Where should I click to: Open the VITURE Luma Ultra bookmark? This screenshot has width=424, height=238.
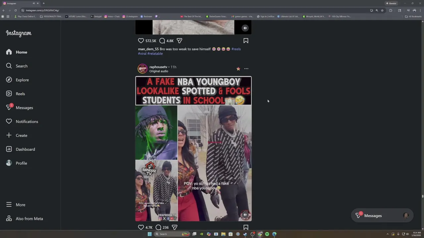click(x=76, y=16)
